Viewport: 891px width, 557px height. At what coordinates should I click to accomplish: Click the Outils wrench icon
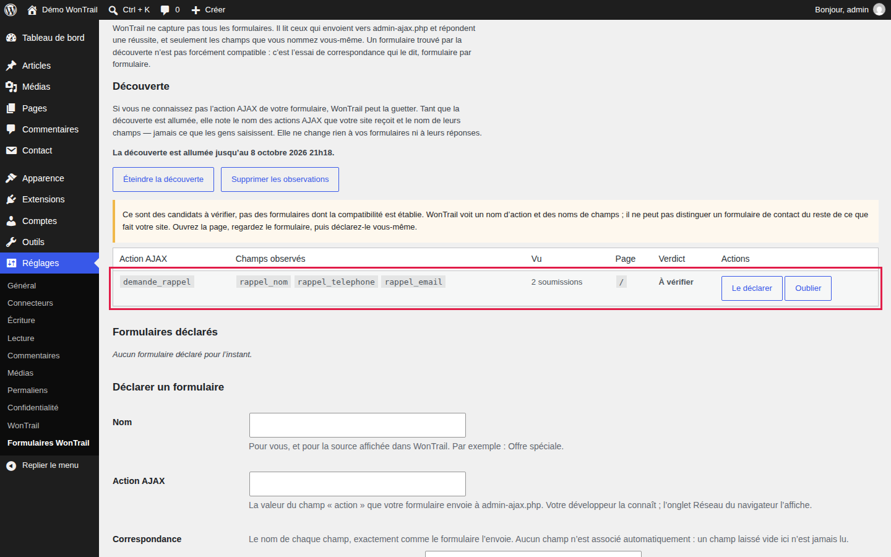11,242
